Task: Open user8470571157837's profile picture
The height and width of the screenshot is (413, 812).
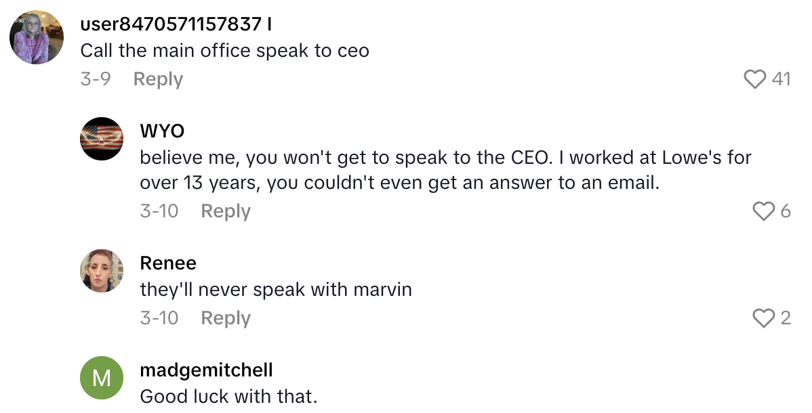Action: pos(37,37)
